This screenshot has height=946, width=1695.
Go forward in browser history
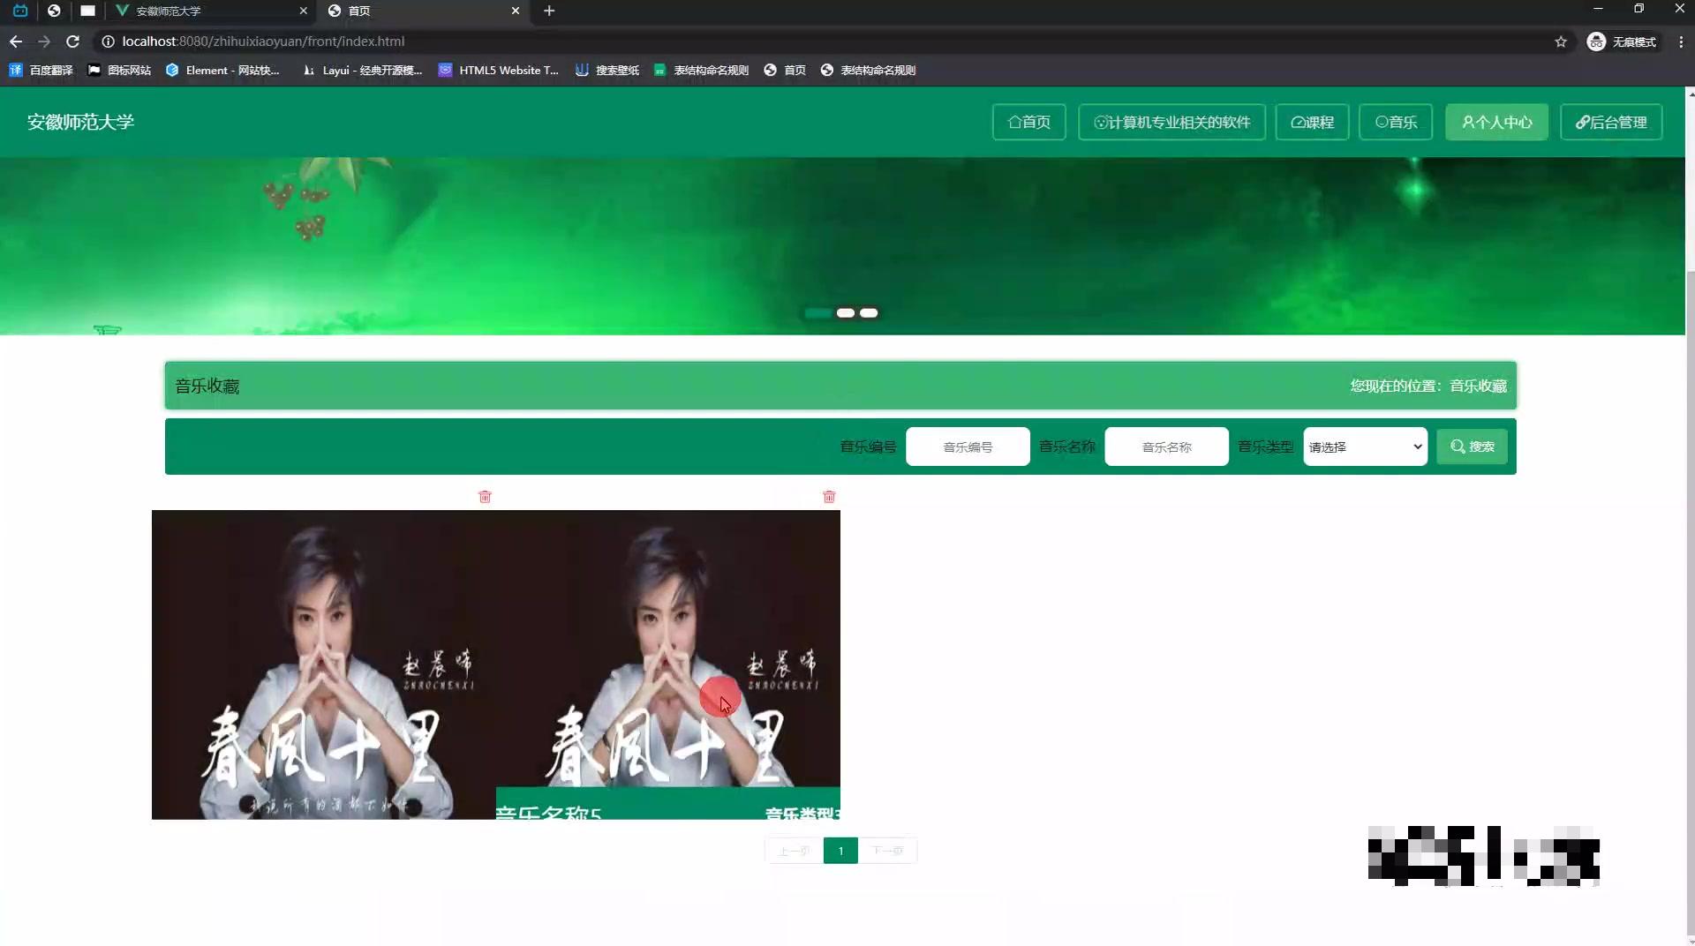(44, 41)
